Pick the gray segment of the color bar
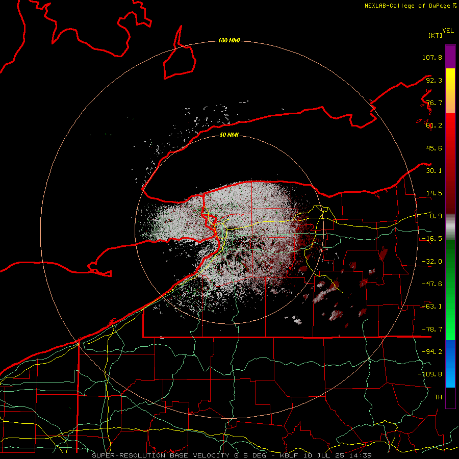 (x=450, y=227)
